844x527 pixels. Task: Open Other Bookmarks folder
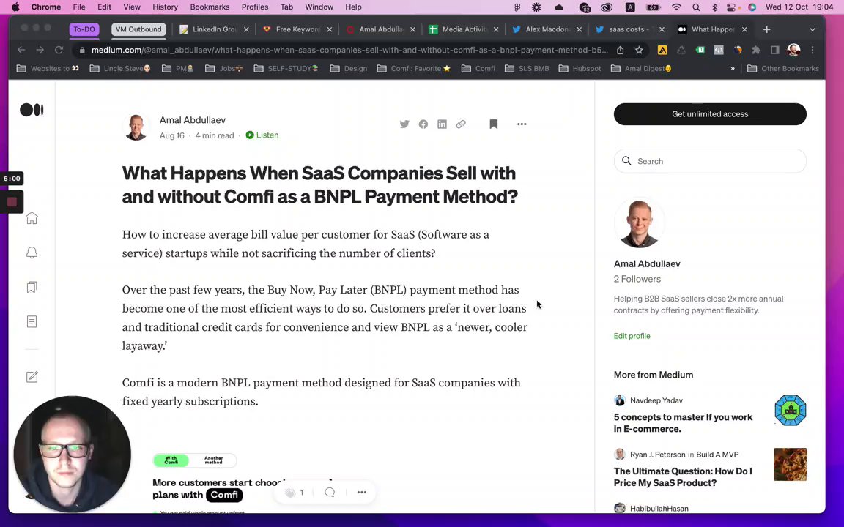pyautogui.click(x=783, y=68)
